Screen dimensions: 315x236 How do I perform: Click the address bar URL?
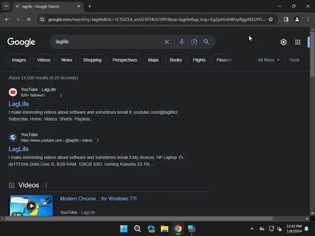[x=157, y=19]
